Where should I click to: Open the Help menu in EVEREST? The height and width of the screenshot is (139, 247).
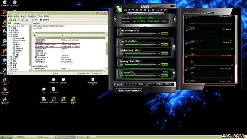(x=46, y=16)
